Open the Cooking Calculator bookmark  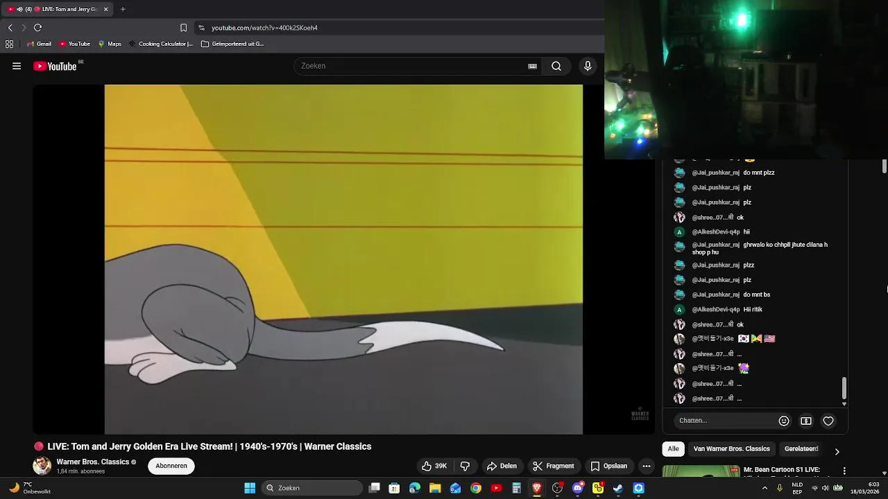[x=160, y=44]
